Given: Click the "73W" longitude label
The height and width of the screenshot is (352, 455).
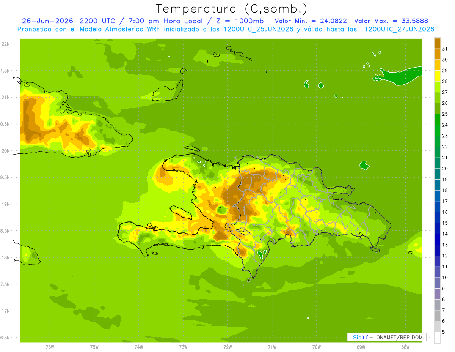Looking at the screenshot, I should (183, 347).
